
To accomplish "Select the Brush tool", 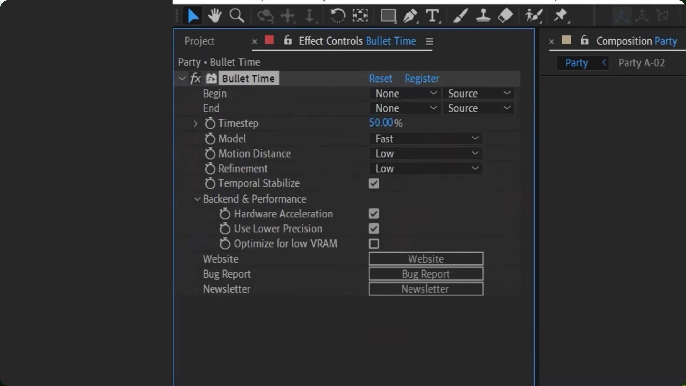I will point(461,16).
